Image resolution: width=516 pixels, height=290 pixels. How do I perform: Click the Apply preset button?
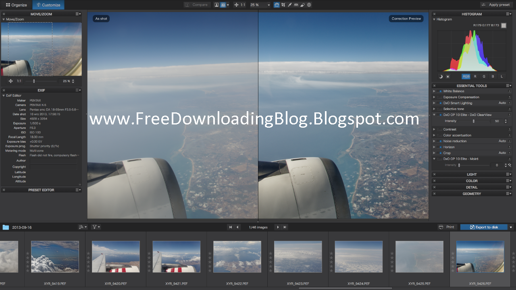(496, 5)
